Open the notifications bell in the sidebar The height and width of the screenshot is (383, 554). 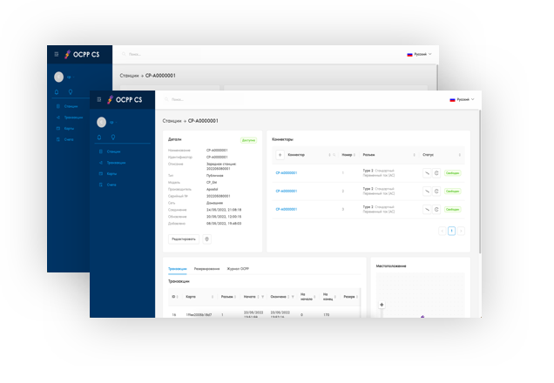coord(101,138)
